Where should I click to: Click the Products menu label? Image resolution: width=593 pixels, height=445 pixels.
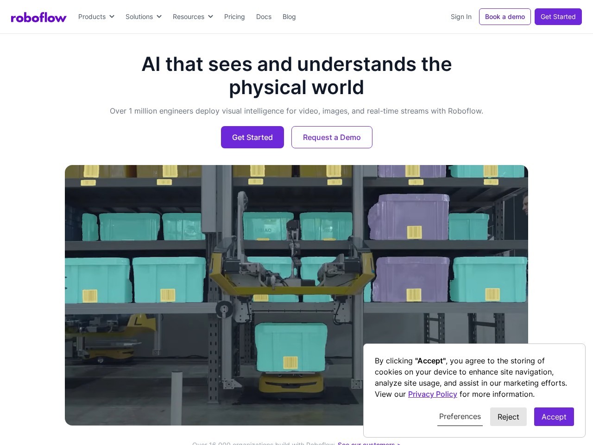click(92, 17)
